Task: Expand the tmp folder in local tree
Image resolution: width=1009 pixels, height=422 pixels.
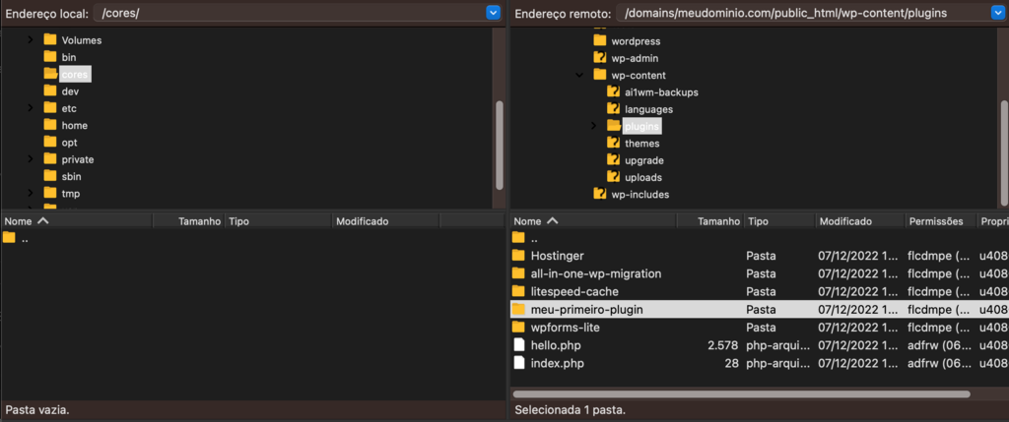Action: (x=30, y=194)
